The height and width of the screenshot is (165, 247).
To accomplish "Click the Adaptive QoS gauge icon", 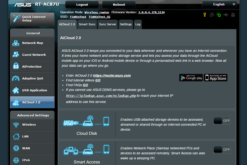I will (16, 78).
